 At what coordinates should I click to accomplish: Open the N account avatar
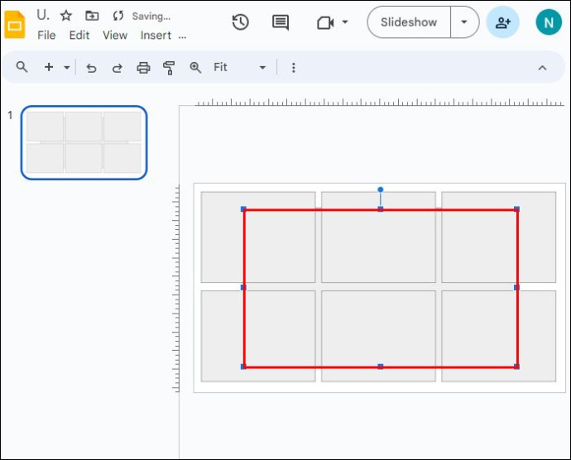[549, 22]
